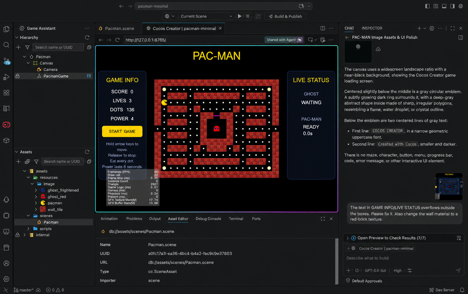The width and height of the screenshot is (468, 294).
Task: Click the START GAME button
Action: pos(122,131)
